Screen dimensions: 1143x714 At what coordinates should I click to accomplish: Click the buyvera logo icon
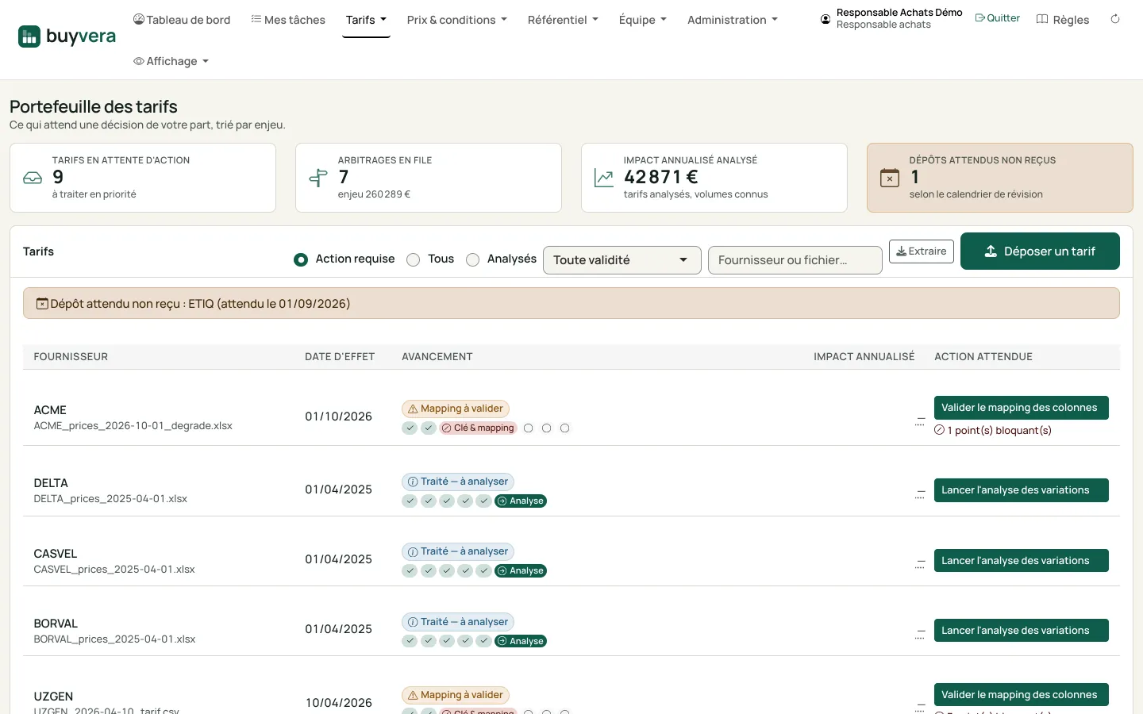point(29,36)
